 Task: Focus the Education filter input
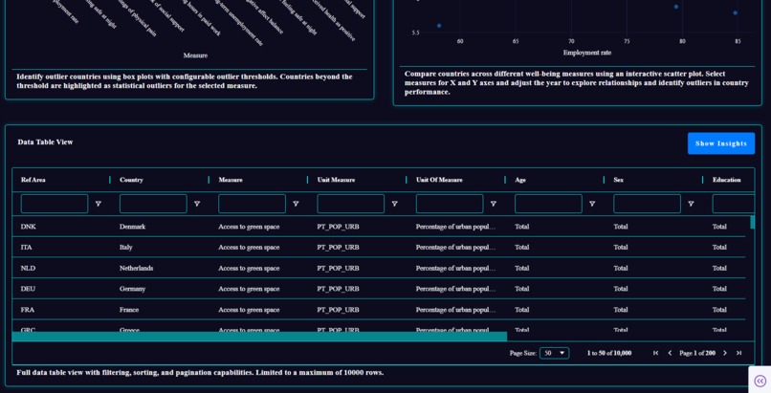click(x=733, y=204)
